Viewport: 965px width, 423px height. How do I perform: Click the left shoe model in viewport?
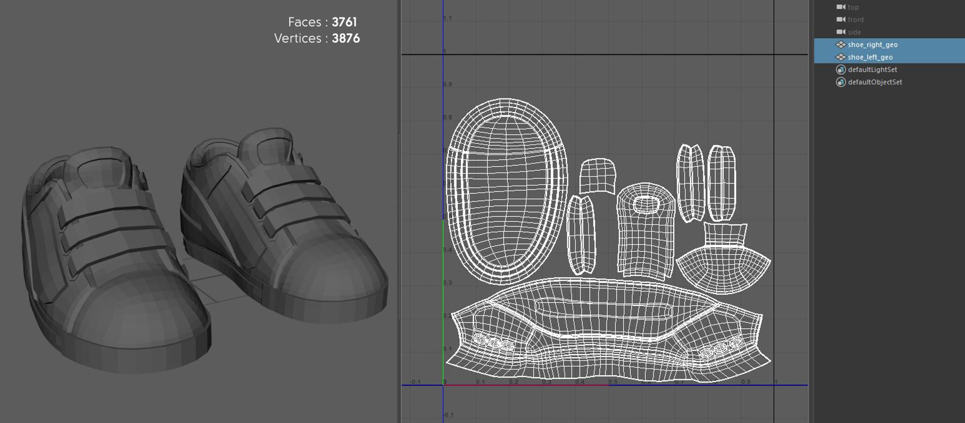(x=116, y=261)
